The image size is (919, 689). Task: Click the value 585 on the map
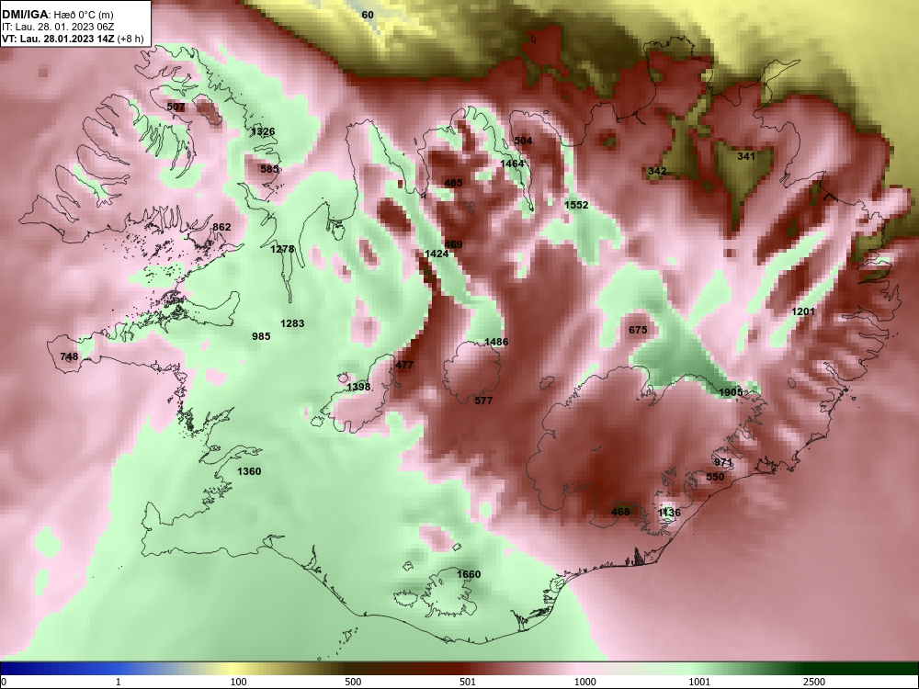[269, 169]
